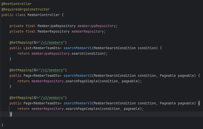Image resolution: width=203 pixels, height=129 pixels.
Task: Click the searchMemberV2 method name
Action: [77, 76]
